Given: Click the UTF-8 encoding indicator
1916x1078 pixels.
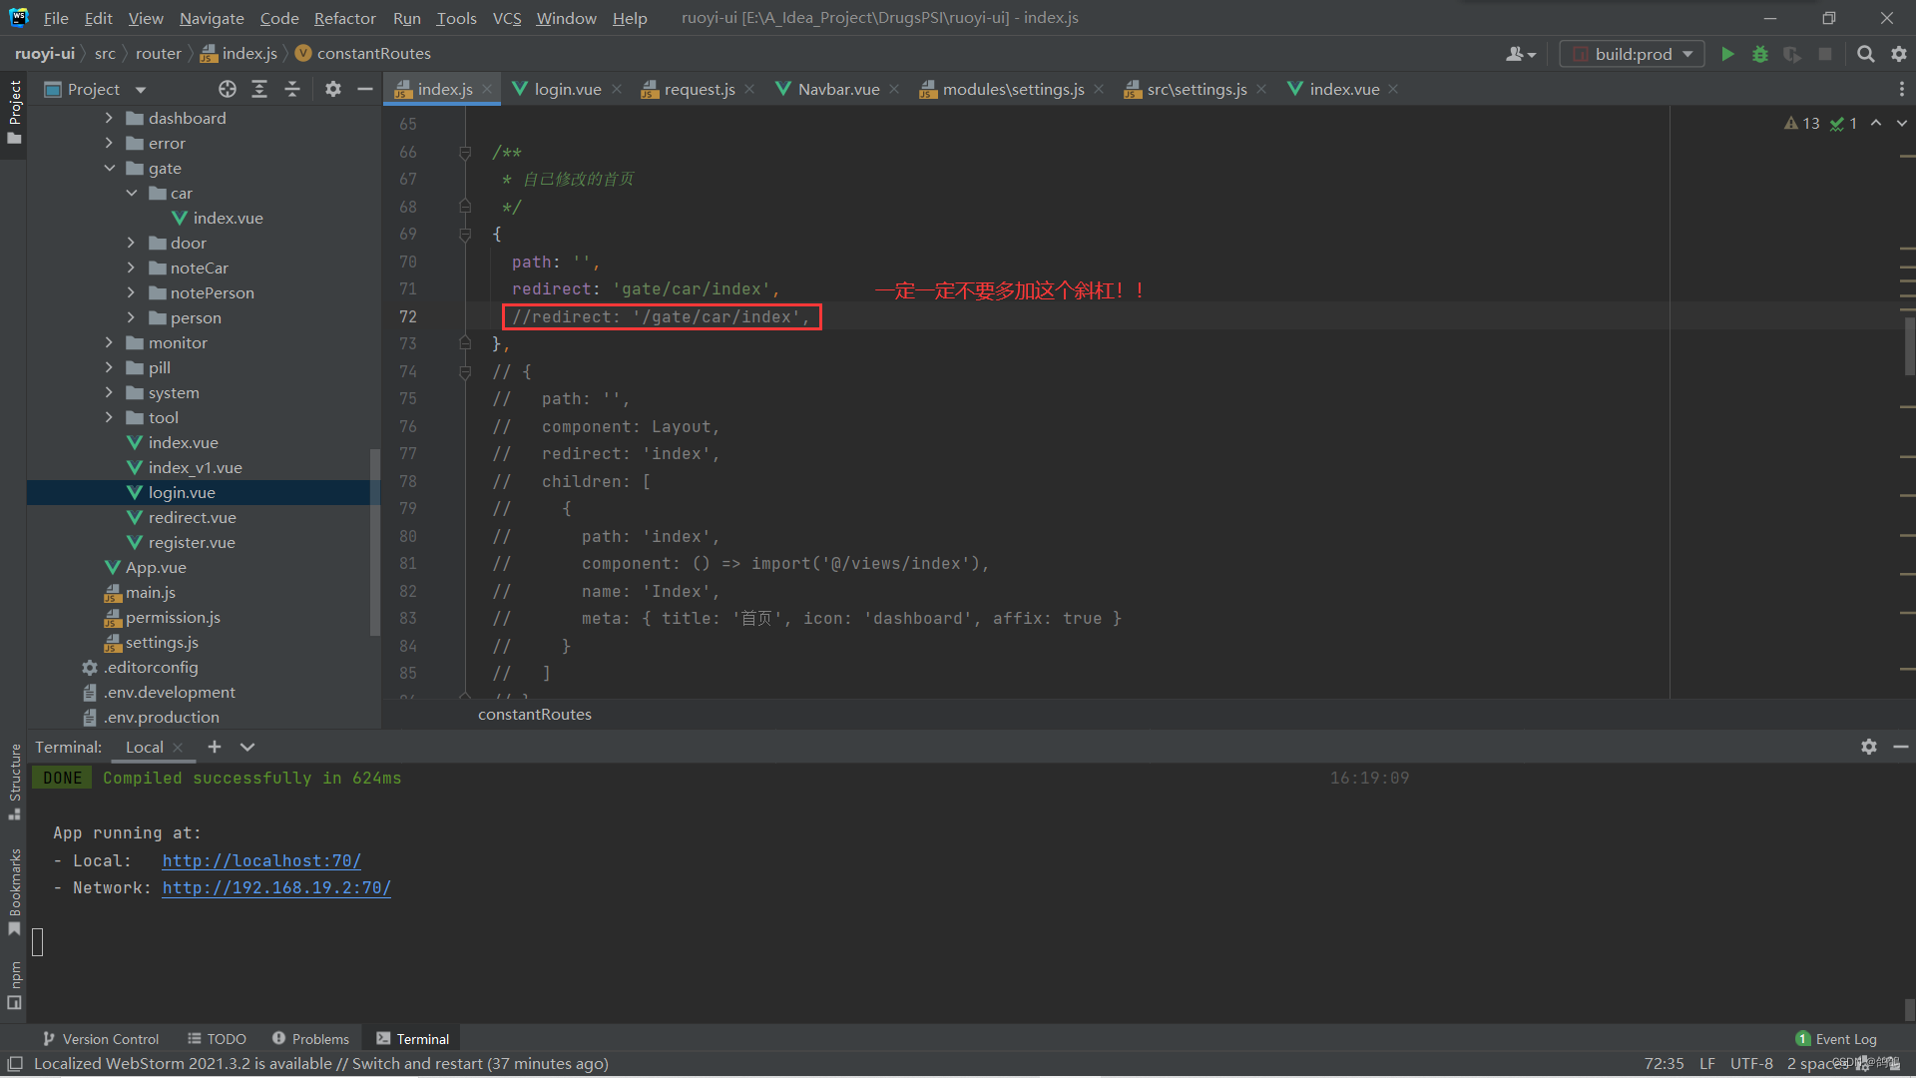Looking at the screenshot, I should click(x=1751, y=1063).
